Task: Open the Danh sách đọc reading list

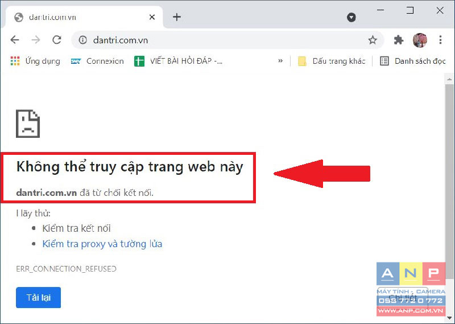Action: (x=413, y=61)
